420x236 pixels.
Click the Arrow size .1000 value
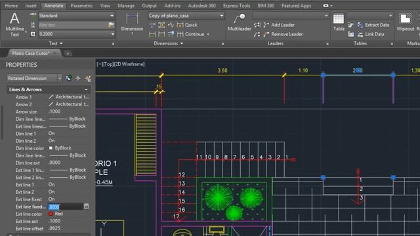point(54,111)
